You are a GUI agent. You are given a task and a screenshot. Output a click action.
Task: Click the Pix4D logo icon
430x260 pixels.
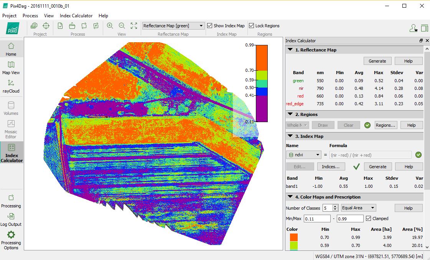(13, 28)
